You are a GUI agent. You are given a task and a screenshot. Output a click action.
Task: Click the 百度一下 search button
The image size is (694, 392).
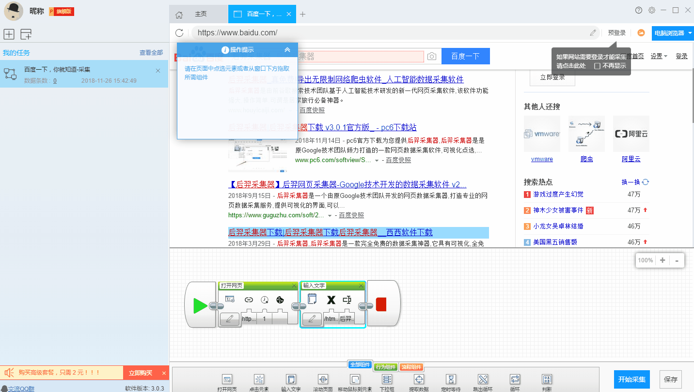(465, 56)
